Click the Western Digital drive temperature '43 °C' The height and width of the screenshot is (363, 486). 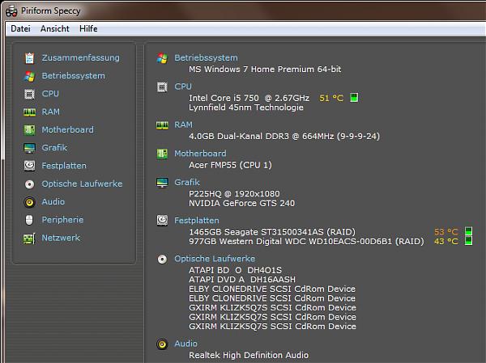[x=446, y=242]
